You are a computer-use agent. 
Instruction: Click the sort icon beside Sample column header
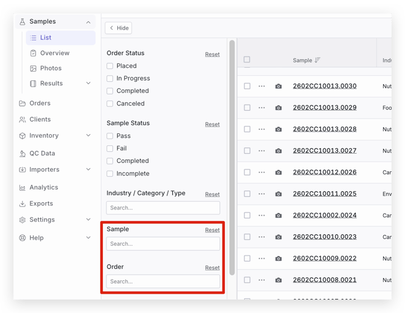[317, 61]
